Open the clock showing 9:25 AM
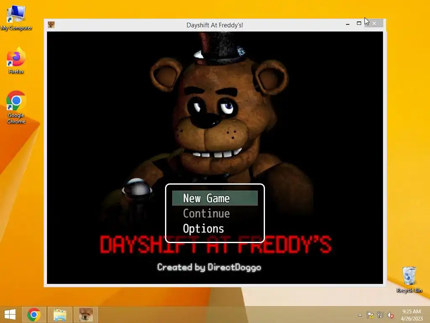 click(x=412, y=315)
